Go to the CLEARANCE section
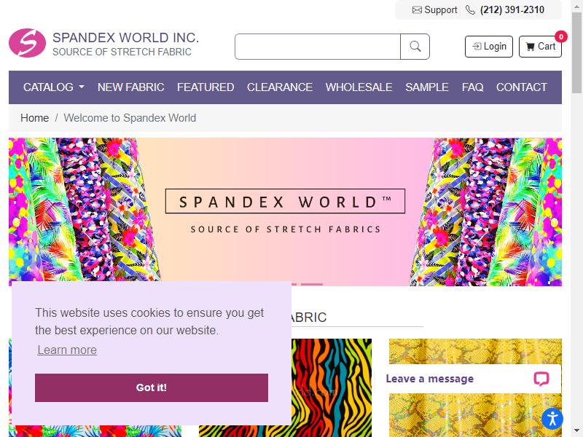This screenshot has width=583, height=437. point(280,87)
